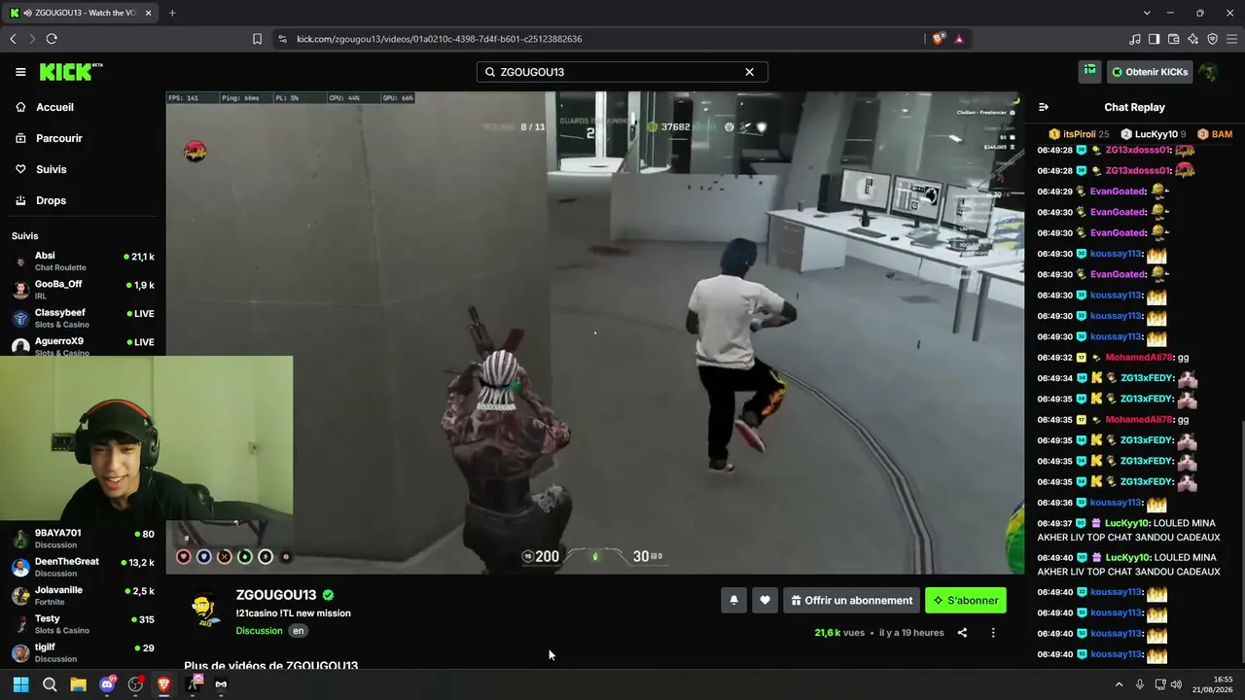This screenshot has height=700, width=1245.
Task: Open recommended channel 9BAYA701
Action: pos(83,539)
